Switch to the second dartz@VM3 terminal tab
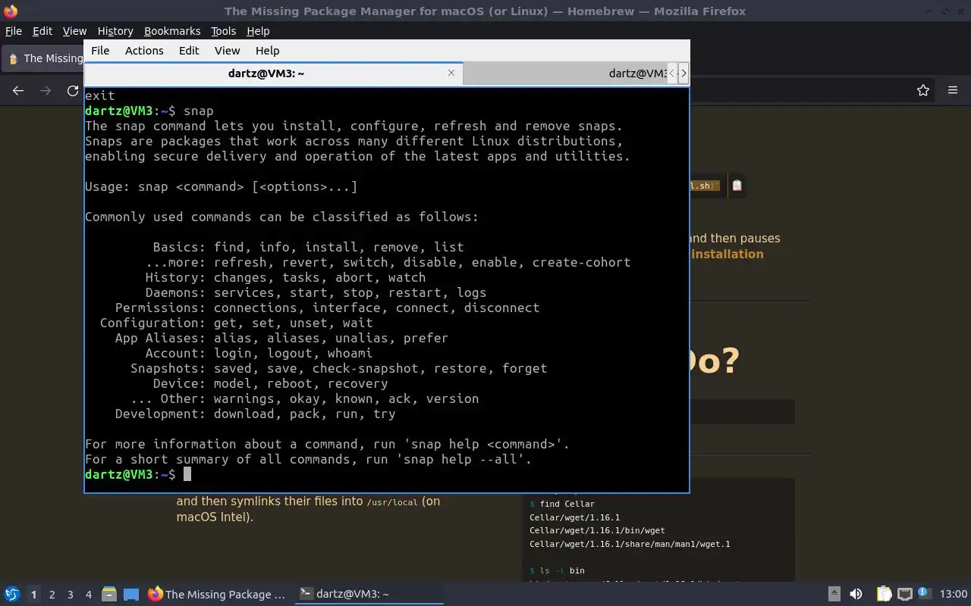 (564, 73)
